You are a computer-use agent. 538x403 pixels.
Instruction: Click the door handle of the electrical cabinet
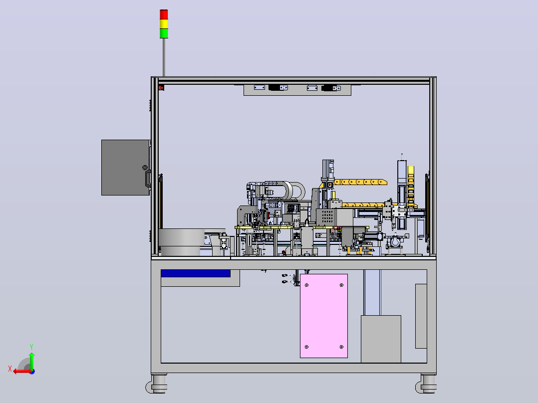(x=148, y=179)
